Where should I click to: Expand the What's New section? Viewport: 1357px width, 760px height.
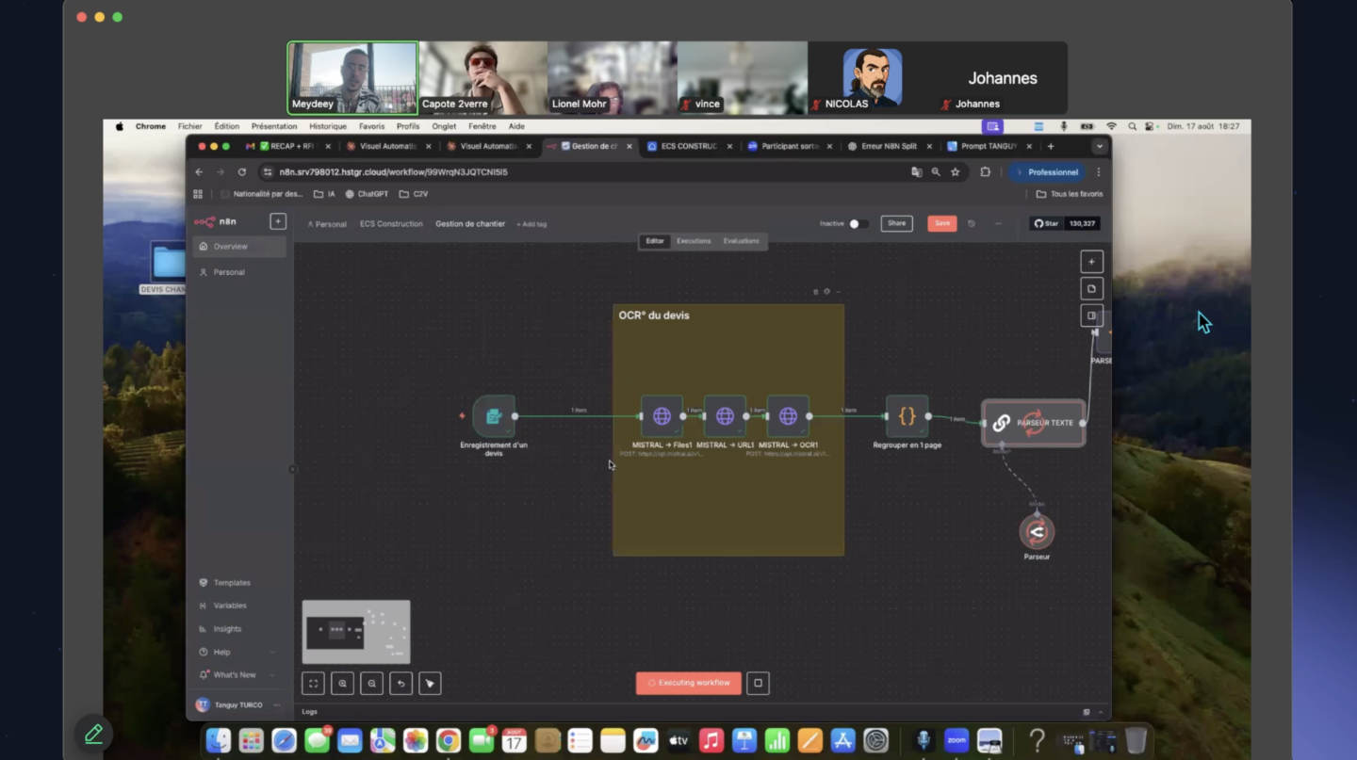pyautogui.click(x=237, y=674)
